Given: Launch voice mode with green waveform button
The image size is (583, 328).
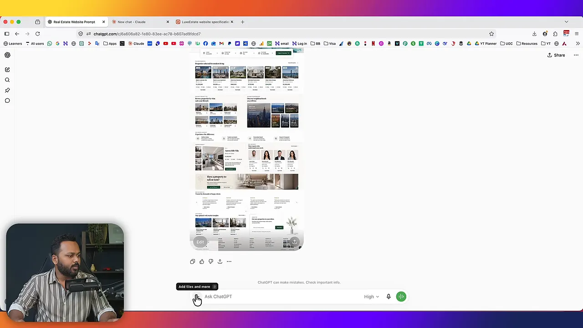Looking at the screenshot, I should point(401,297).
